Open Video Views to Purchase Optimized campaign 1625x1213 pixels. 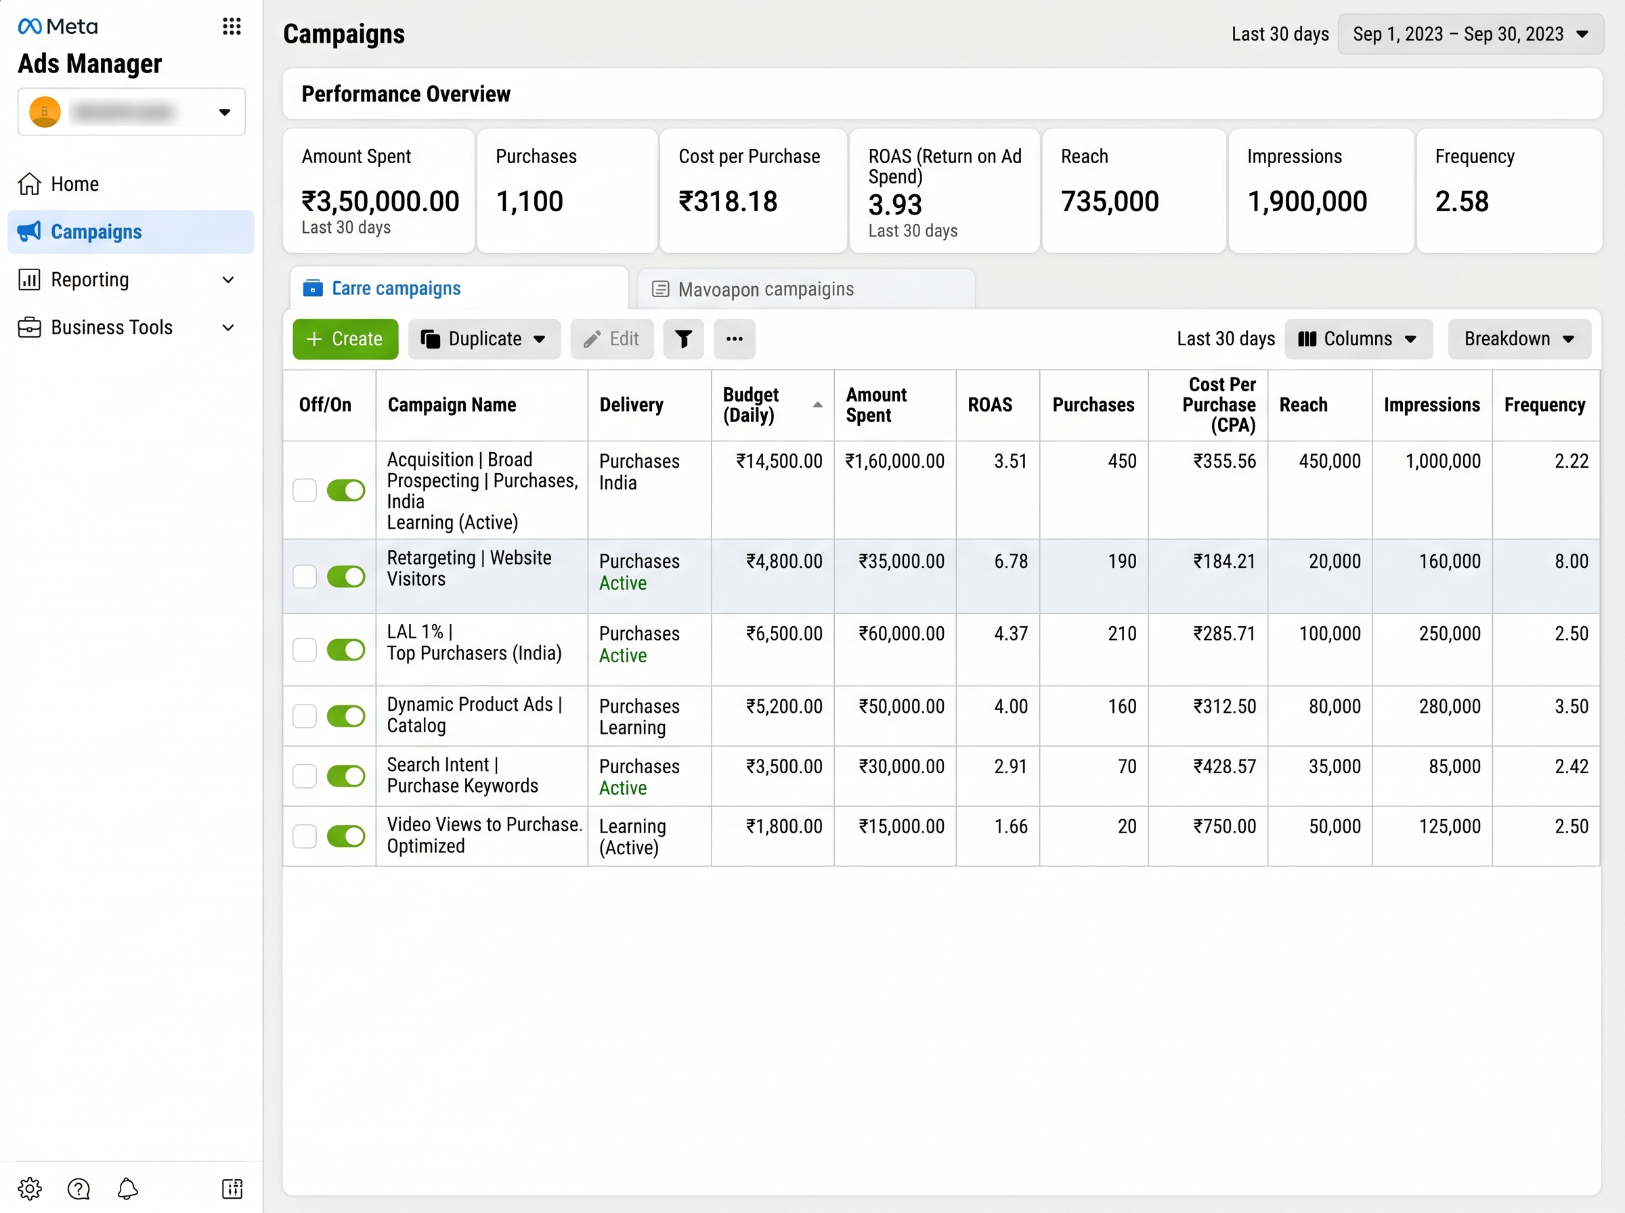tap(485, 835)
